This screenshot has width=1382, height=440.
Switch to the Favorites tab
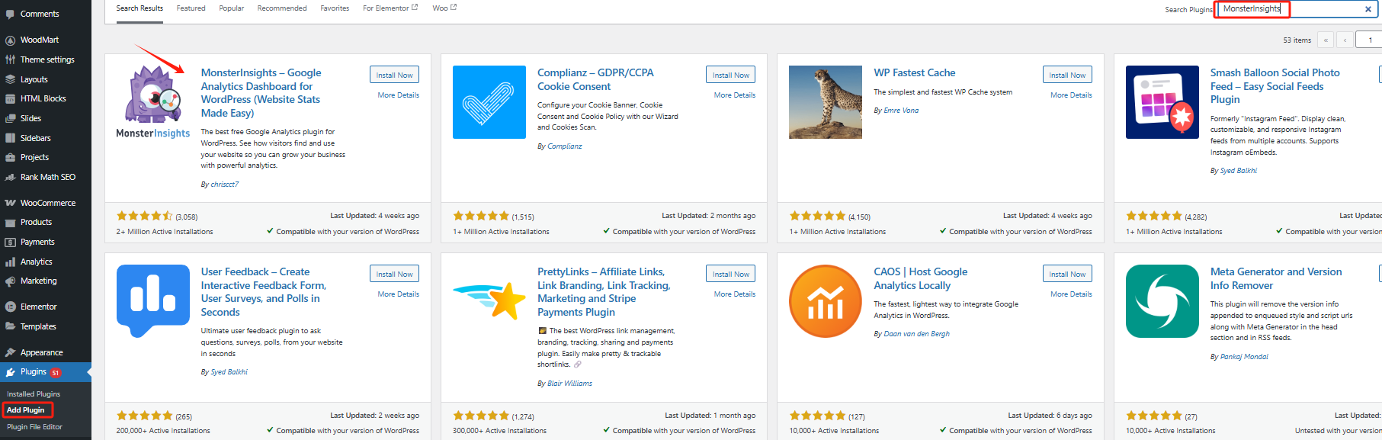335,8
